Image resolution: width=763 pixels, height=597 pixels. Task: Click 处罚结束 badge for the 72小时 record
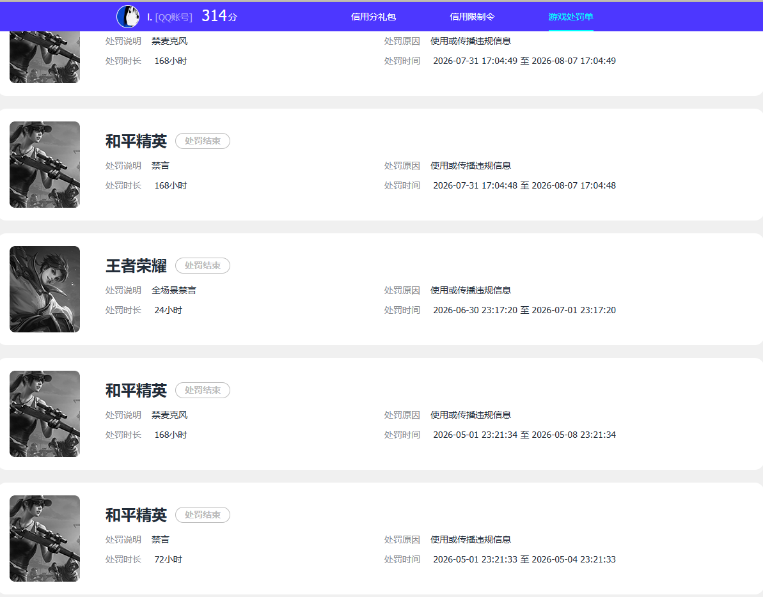(203, 515)
